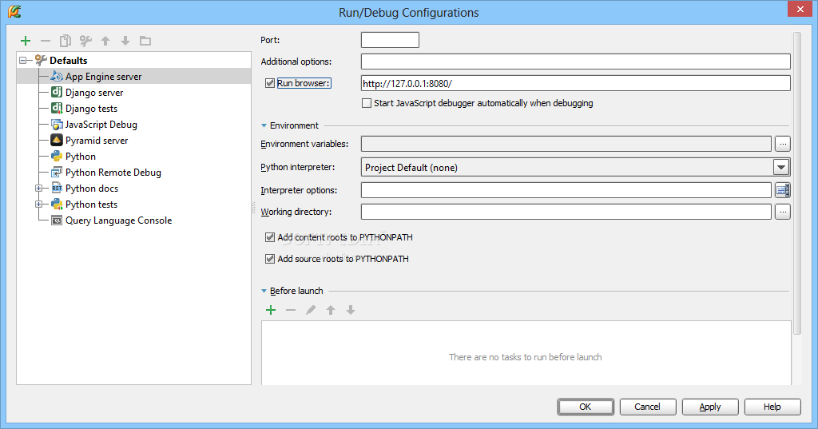This screenshot has height=429, width=818.
Task: Collapse the Defaults tree node
Action: 23,61
